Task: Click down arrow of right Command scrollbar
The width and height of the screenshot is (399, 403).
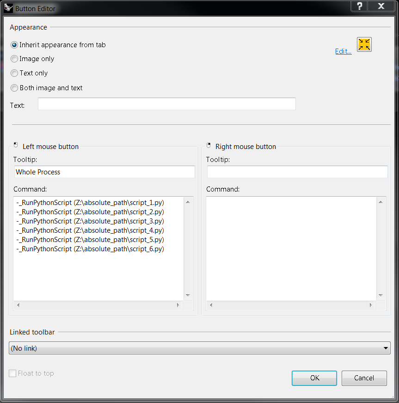Action: point(381,295)
